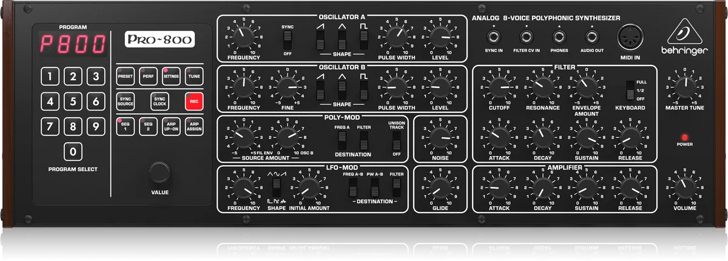This screenshot has width=728, height=261.
Task: Start recording with the red REC button
Action: point(194,101)
